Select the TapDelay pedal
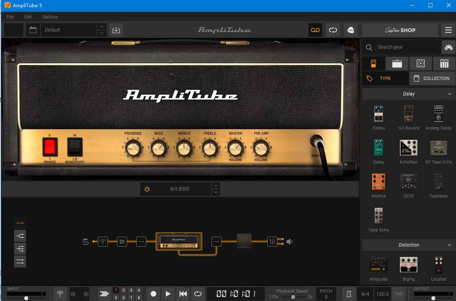The height and width of the screenshot is (301, 456). pos(438,185)
